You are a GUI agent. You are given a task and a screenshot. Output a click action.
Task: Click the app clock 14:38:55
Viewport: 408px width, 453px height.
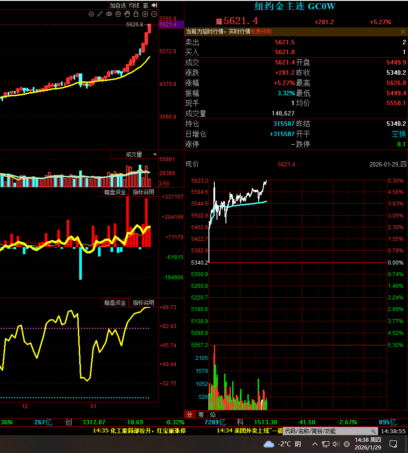pyautogui.click(x=393, y=431)
